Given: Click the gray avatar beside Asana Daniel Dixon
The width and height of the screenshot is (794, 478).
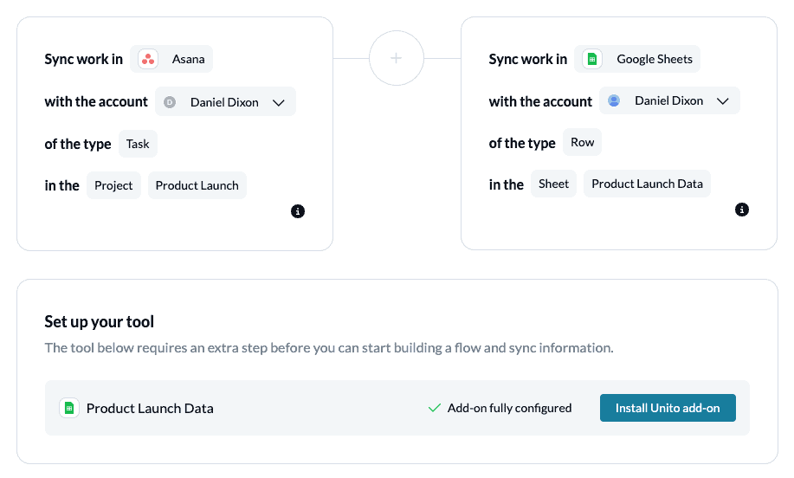Looking at the screenshot, I should pos(170,102).
